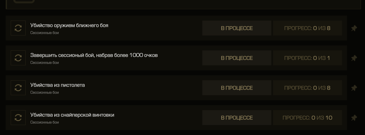Open progress 0 из 1 box
The height and width of the screenshot is (135, 365).
point(307,58)
